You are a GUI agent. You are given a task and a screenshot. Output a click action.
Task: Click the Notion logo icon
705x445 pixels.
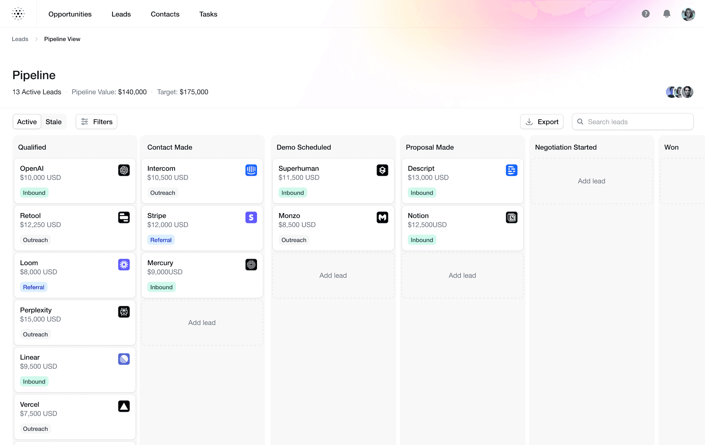[511, 217]
